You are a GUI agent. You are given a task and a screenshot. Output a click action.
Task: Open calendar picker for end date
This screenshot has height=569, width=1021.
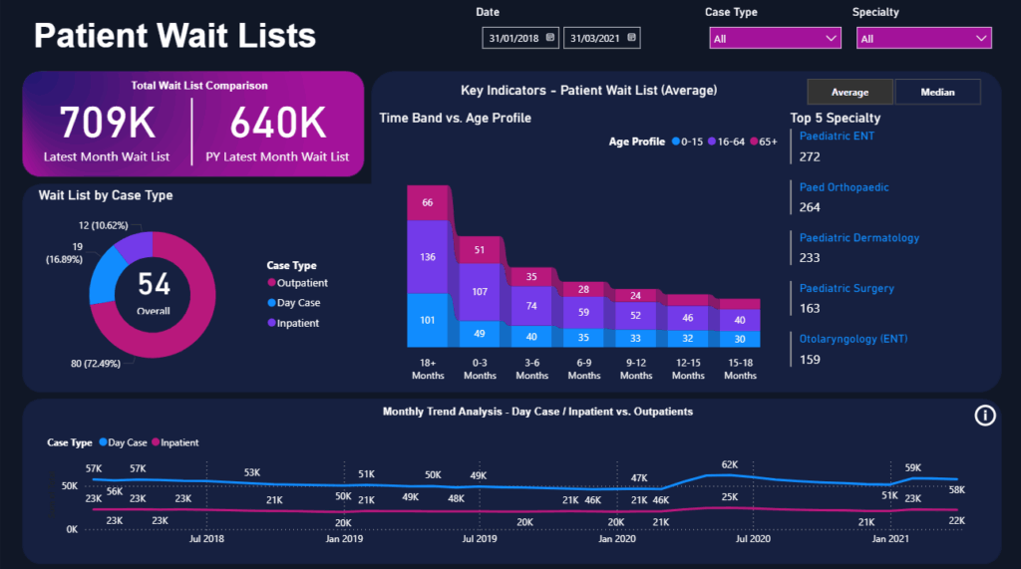coord(631,38)
